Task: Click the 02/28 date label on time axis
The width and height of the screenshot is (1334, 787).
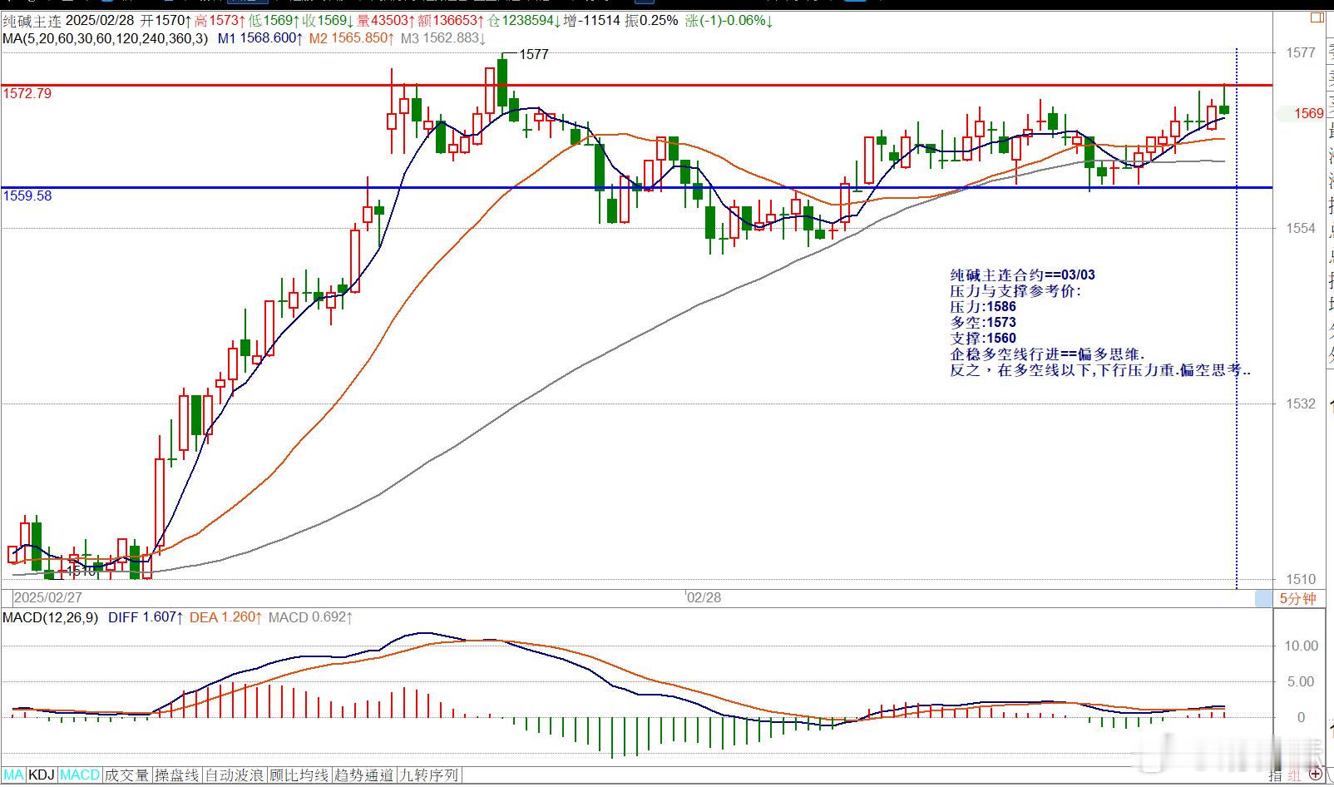Action: [704, 597]
